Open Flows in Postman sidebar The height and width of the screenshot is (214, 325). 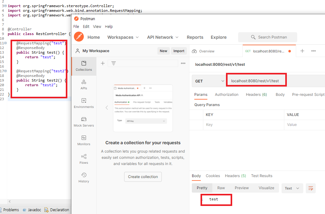tap(84, 159)
